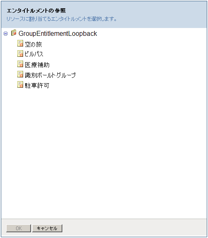
Task: Click the gray footer bar beside キャンセル
Action: [134, 228]
